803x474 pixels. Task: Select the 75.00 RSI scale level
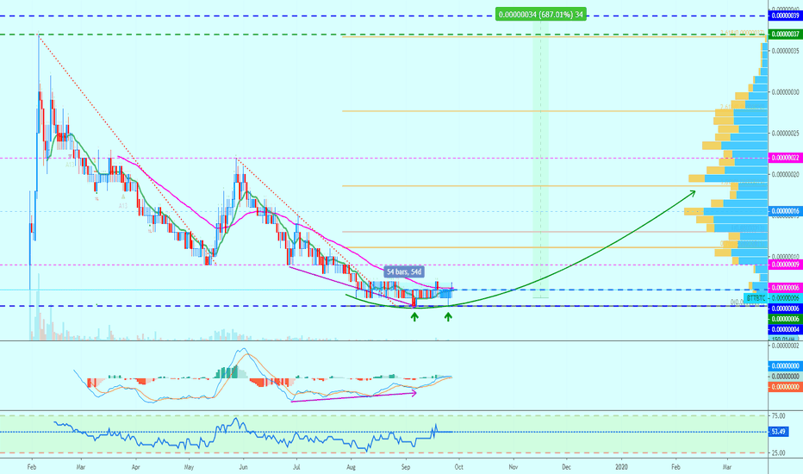pyautogui.click(x=778, y=416)
